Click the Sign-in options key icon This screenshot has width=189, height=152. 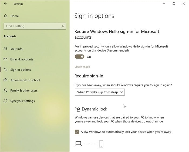point(5,69)
